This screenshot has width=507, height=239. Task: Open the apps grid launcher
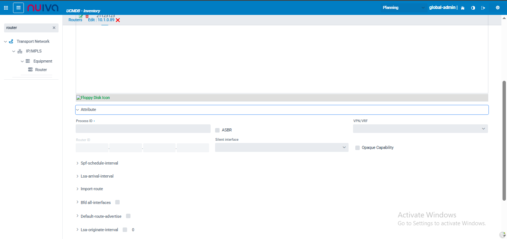tap(6, 8)
